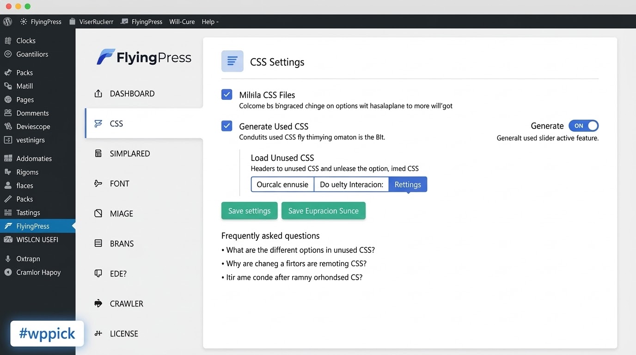Select the CSS tab in plugin menu
The image size is (636, 355).
(144, 123)
